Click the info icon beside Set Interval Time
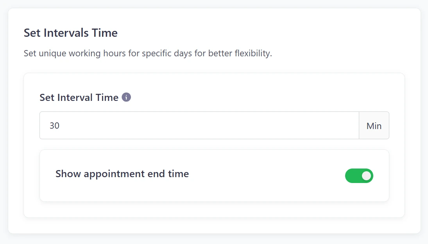Screen dimensions: 428x244 [126, 97]
